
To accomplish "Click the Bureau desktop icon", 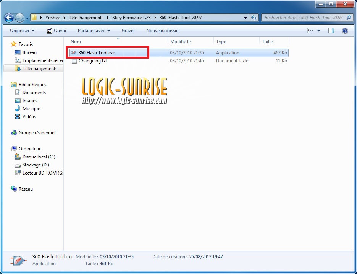I will 18,52.
